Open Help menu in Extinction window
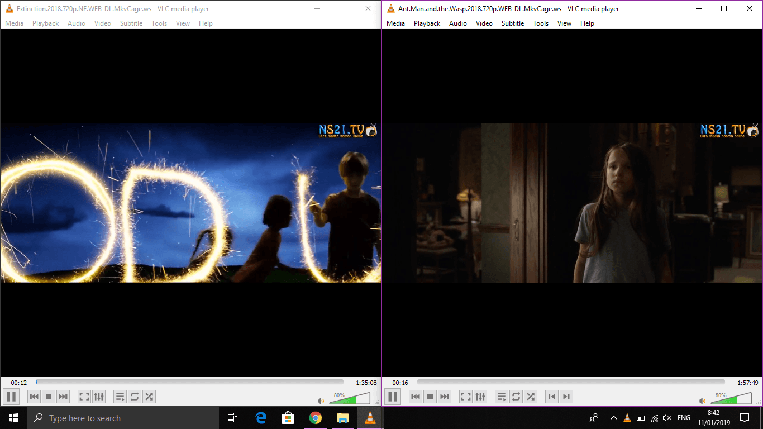 tap(206, 23)
